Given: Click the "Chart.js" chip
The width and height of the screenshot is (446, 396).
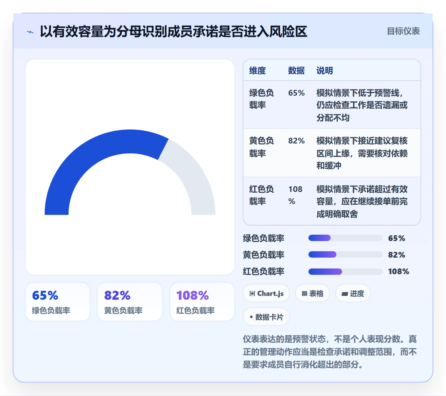Looking at the screenshot, I should [x=266, y=293].
